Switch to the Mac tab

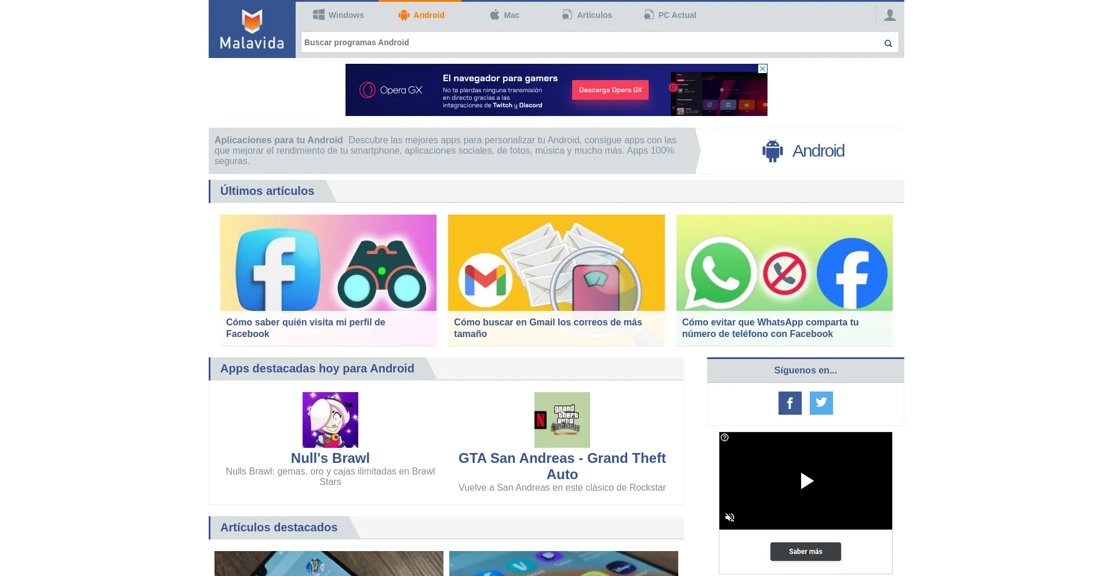point(504,15)
